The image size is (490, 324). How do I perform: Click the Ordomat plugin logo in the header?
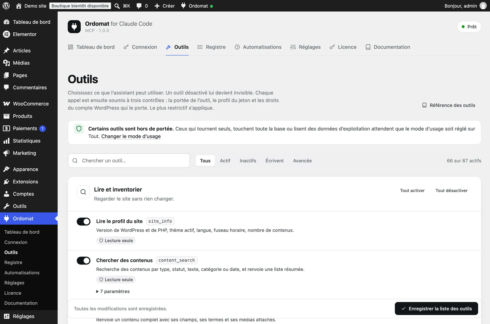(x=74, y=27)
